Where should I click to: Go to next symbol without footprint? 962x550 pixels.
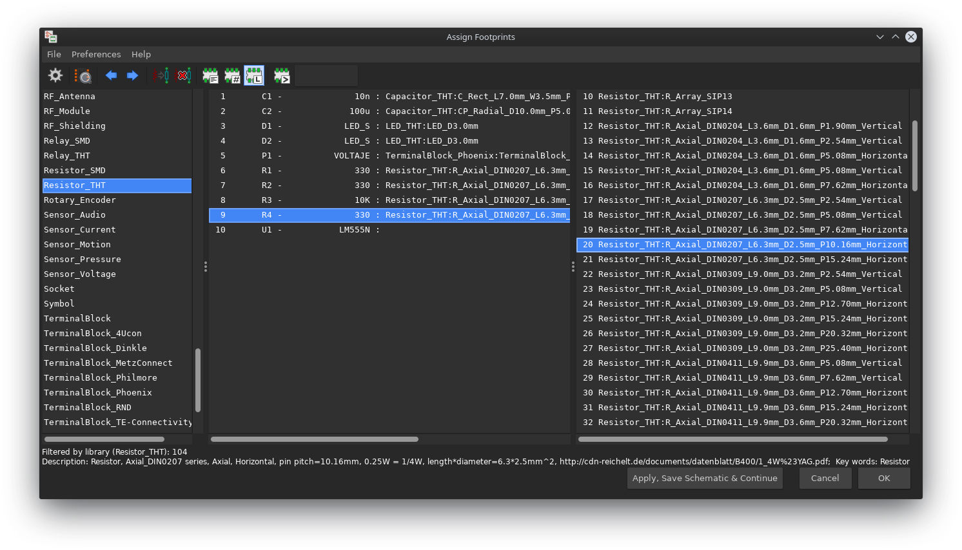(x=132, y=75)
